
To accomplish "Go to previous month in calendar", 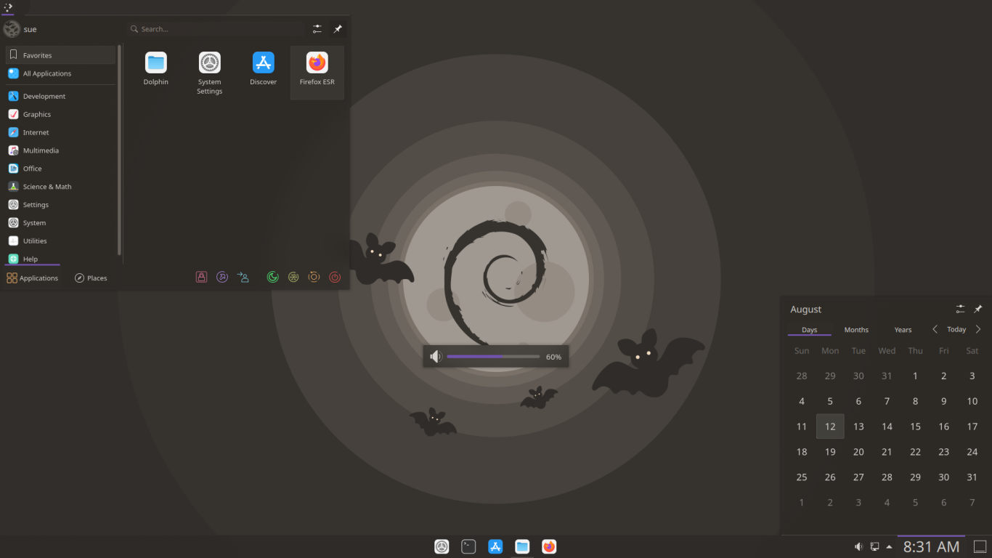I will click(935, 329).
